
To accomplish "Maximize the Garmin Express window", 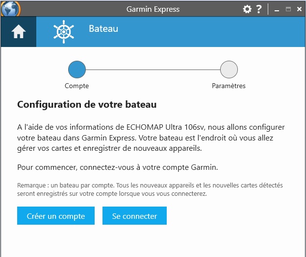I will tap(288, 9).
